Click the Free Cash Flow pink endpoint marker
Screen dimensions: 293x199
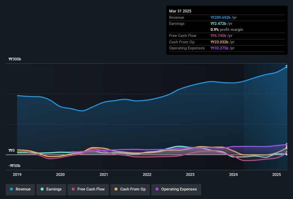(287, 153)
